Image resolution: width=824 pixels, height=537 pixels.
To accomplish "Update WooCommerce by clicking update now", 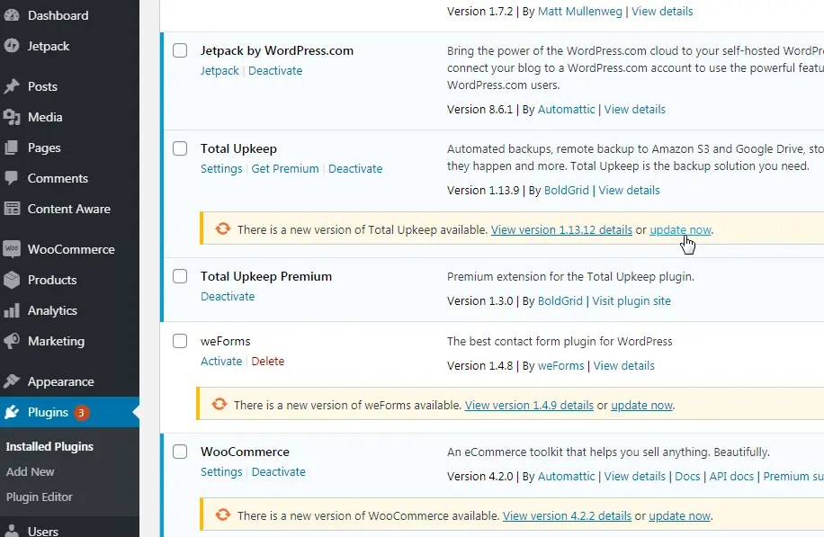I will 679,515.
